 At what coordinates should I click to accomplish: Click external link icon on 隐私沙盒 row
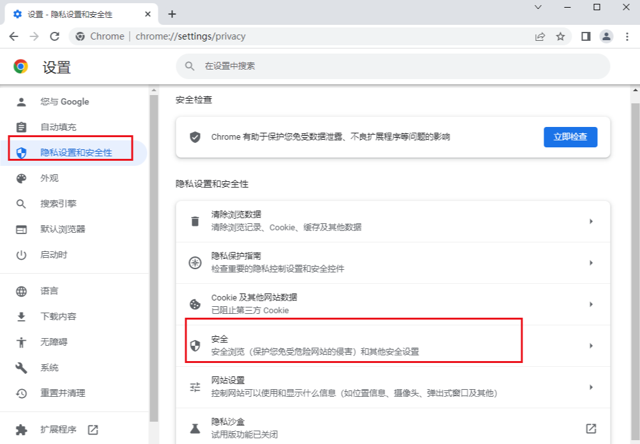591,429
